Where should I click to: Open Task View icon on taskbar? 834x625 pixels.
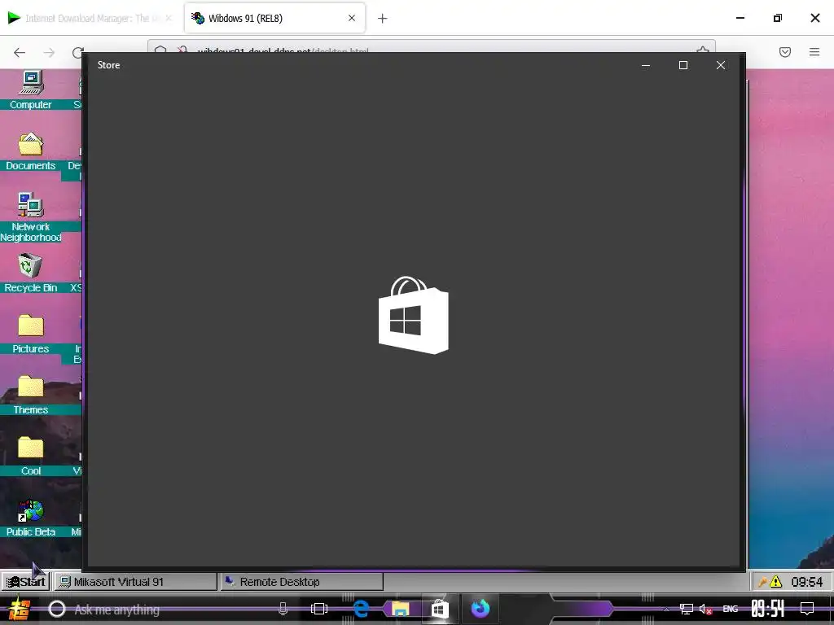[319, 609]
